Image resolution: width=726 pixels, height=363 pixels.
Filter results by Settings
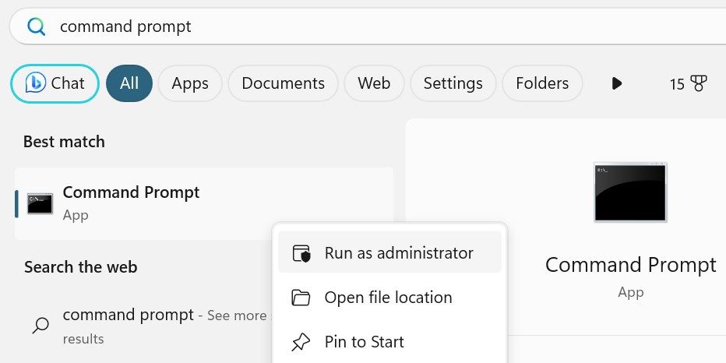[x=453, y=83]
